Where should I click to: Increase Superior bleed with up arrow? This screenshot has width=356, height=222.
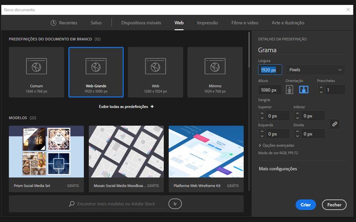tap(262, 113)
